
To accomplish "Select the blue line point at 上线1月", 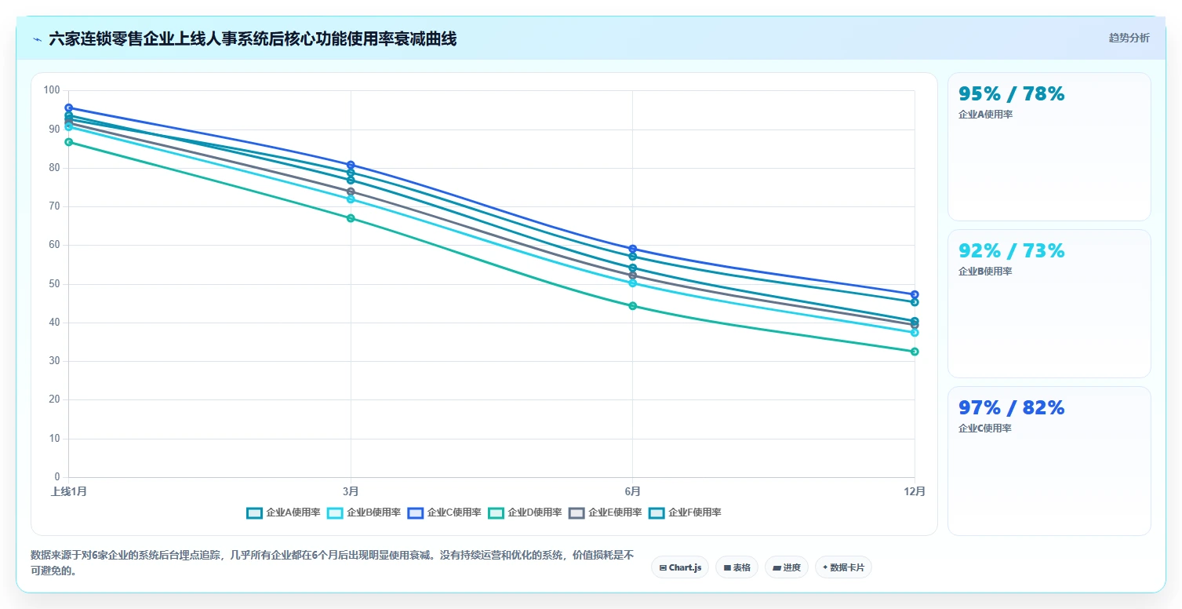I will pos(69,108).
